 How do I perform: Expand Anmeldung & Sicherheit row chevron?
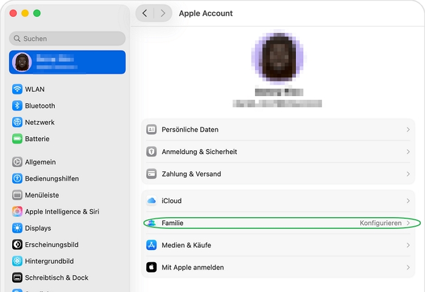point(408,152)
